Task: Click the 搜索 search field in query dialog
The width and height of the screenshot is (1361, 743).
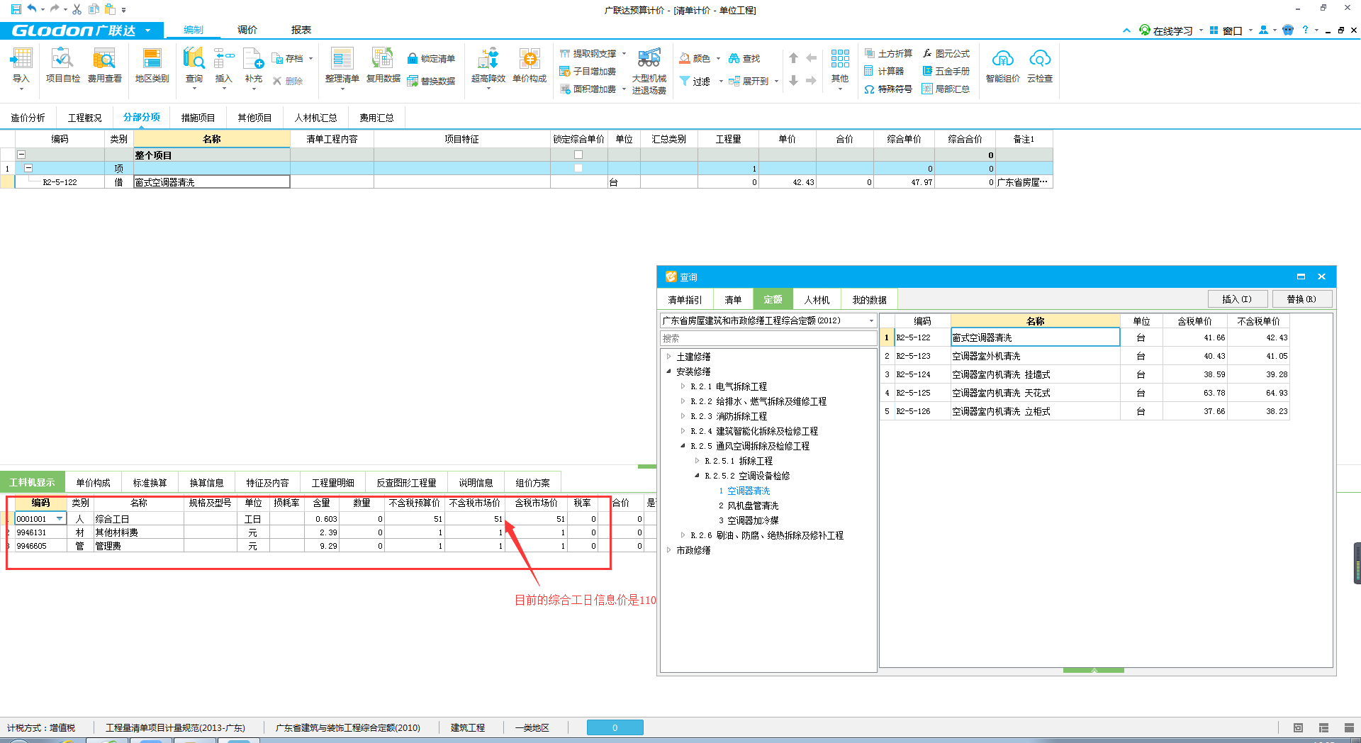Action: tap(768, 338)
